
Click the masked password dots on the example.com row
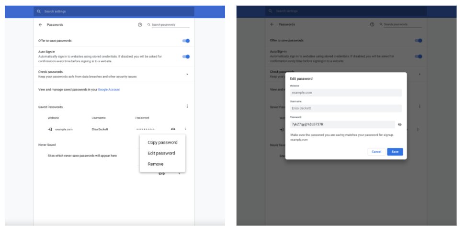[145, 129]
